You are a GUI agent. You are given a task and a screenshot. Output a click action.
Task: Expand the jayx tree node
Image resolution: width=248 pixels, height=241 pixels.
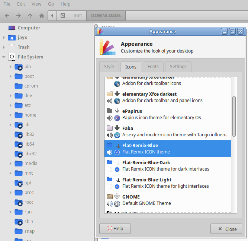click(4, 38)
